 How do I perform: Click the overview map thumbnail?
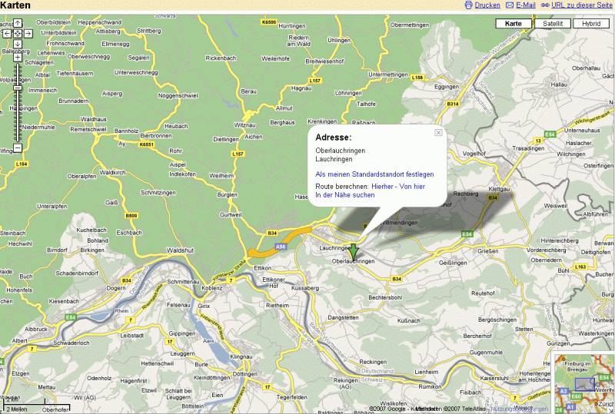coord(584,383)
